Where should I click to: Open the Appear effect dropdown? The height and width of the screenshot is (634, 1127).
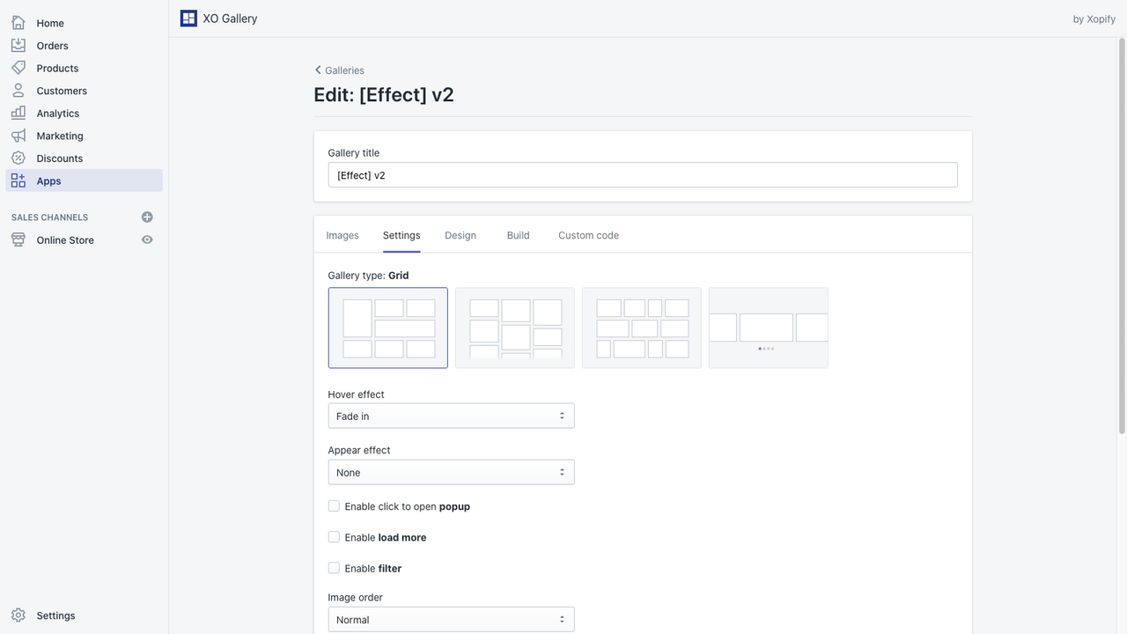pos(451,472)
